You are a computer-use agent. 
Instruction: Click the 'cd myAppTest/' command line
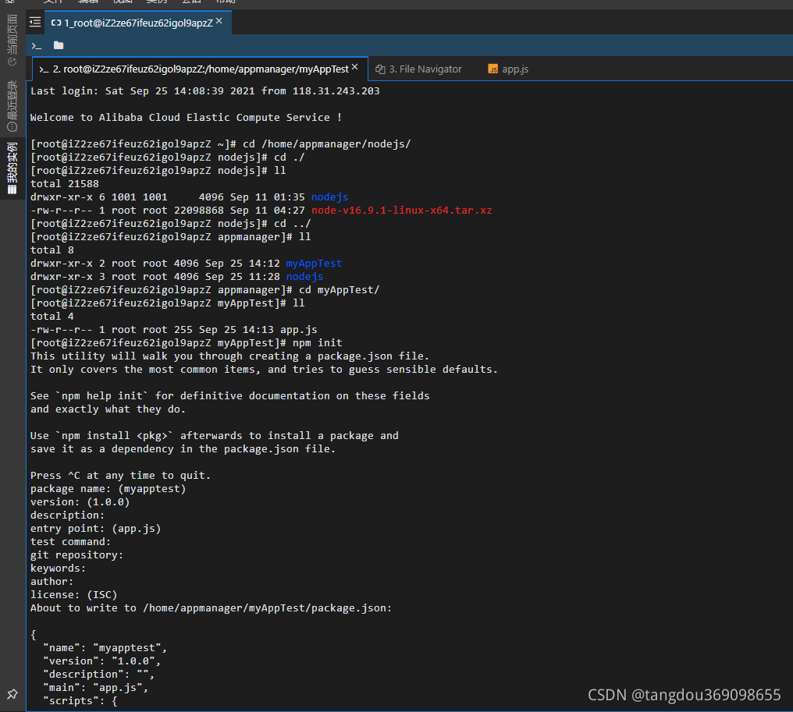[x=204, y=289]
